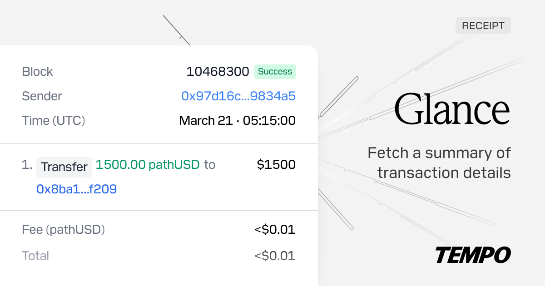Click the Tempo logo
The width and height of the screenshot is (545, 286).
(x=473, y=255)
